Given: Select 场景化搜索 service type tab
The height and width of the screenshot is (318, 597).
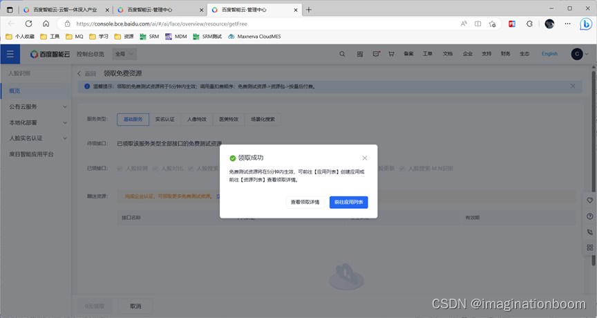Looking at the screenshot, I should (263, 119).
